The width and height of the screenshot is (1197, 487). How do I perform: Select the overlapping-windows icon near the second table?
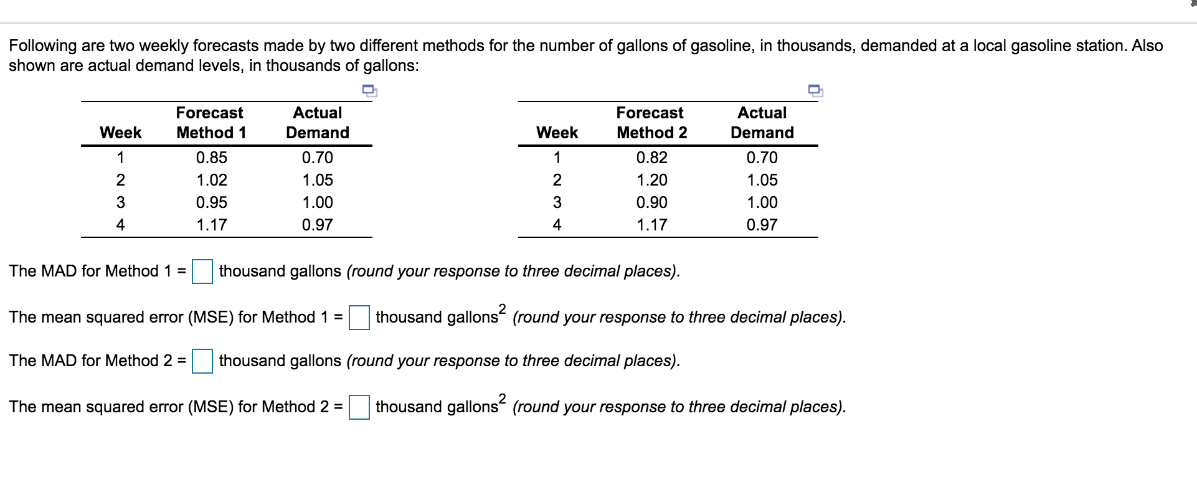(x=814, y=91)
